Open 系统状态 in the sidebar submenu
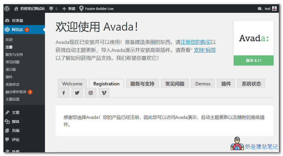The image size is (283, 156). coord(12,84)
